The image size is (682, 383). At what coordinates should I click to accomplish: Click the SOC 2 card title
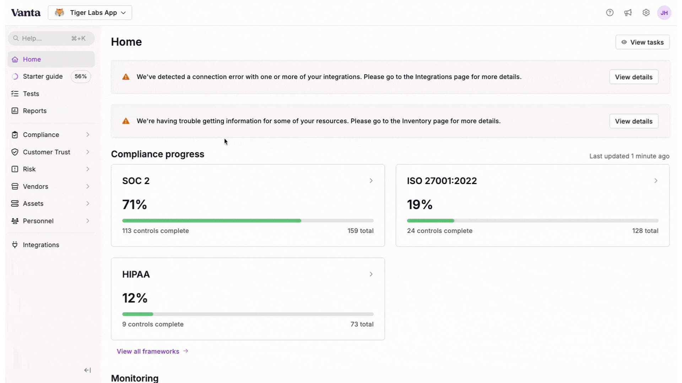[136, 181]
